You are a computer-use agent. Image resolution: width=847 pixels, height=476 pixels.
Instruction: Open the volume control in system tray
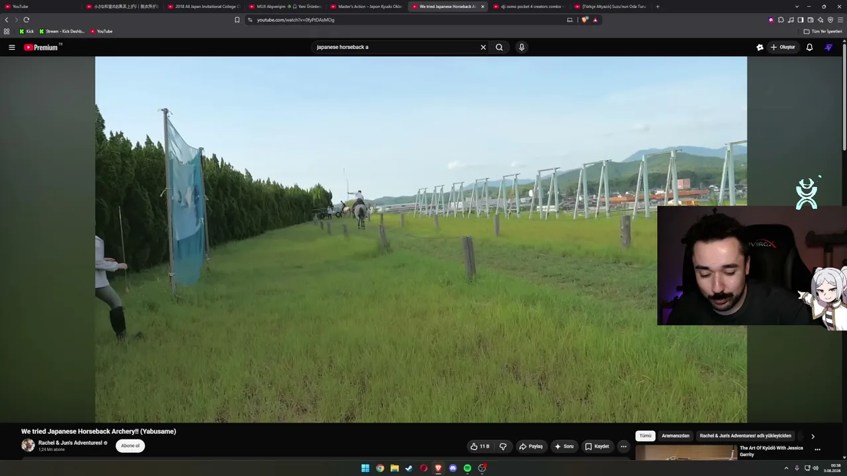coord(815,468)
